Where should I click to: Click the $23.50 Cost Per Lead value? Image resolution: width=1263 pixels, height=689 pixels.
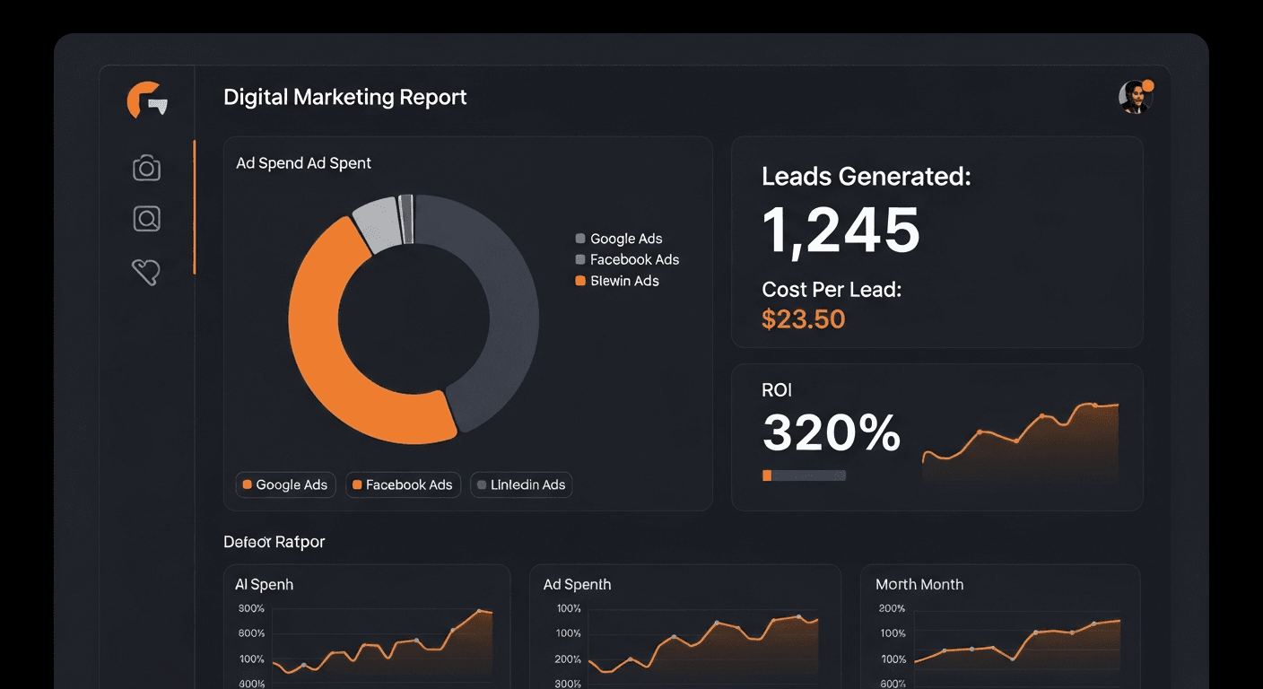pos(804,318)
